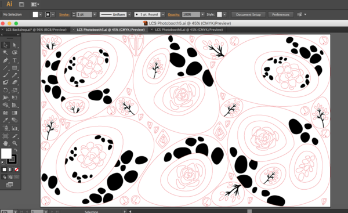Select the Perspective Grid tool

[14, 105]
